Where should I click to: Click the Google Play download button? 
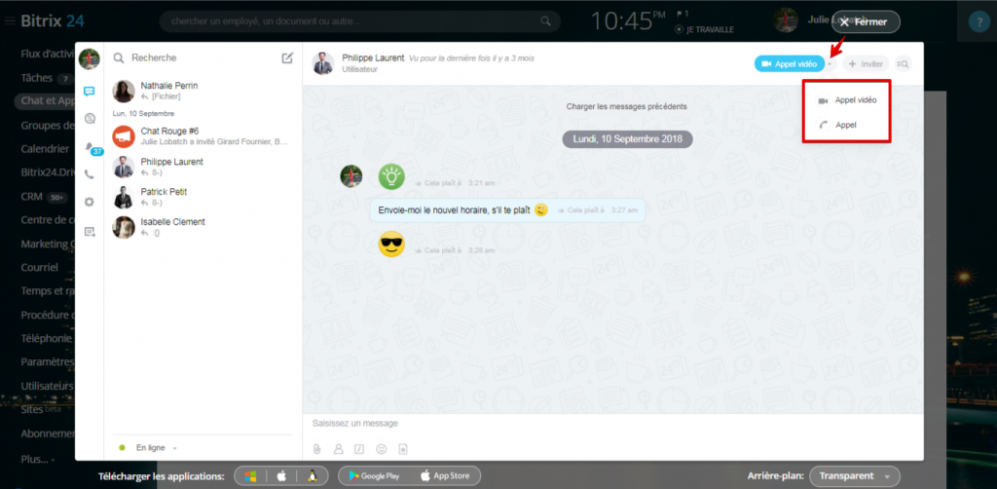pyautogui.click(x=375, y=475)
